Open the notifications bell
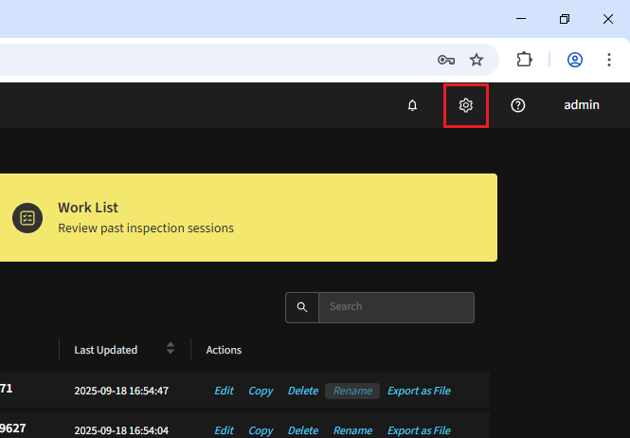This screenshot has height=438, width=630. (412, 105)
